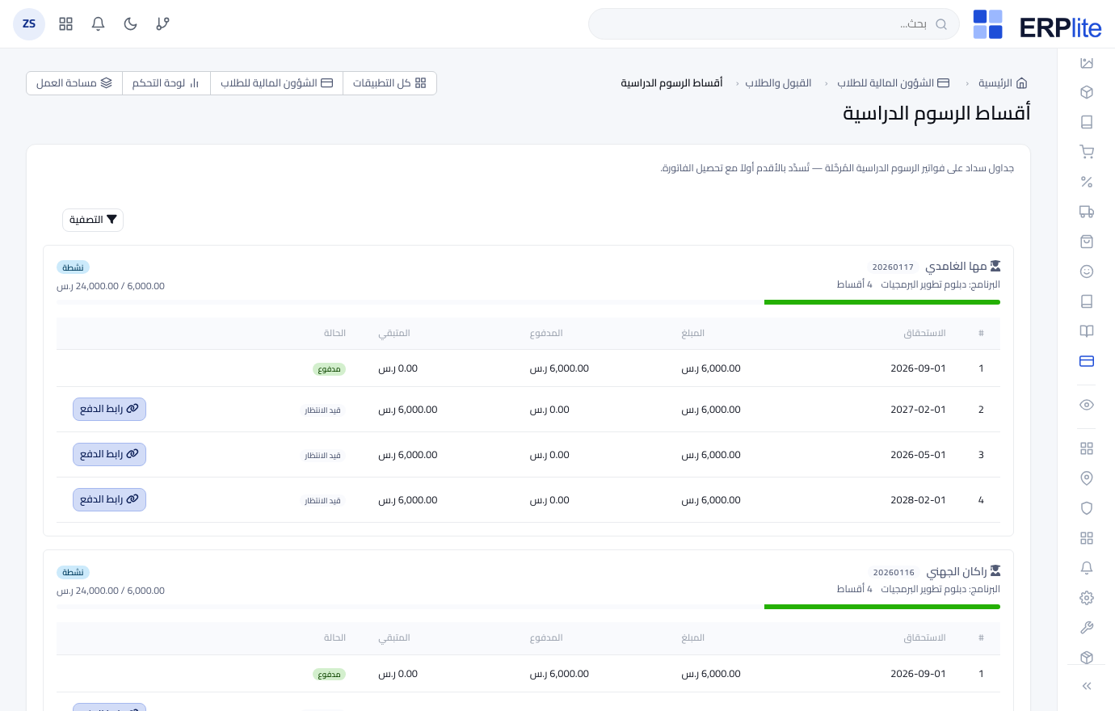
Task: Go to القبول والطلاب breadcrumb link
Action: tap(778, 83)
